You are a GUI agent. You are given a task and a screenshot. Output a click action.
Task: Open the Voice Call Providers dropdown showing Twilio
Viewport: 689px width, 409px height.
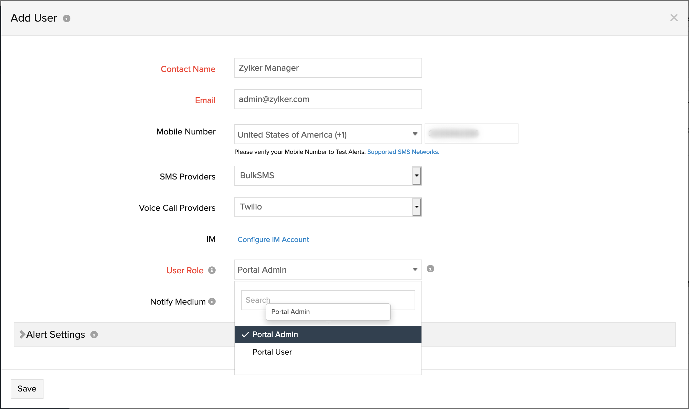pos(416,207)
